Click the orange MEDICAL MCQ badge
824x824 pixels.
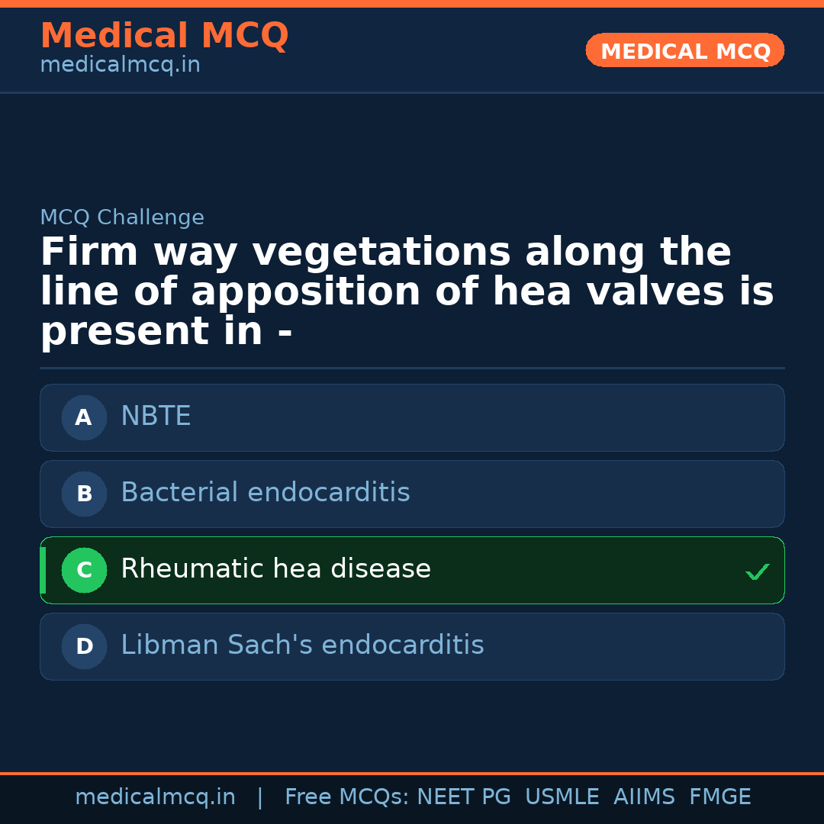(684, 51)
